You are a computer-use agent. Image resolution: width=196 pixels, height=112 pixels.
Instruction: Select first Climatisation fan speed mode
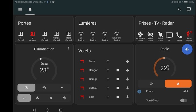pos(26,88)
